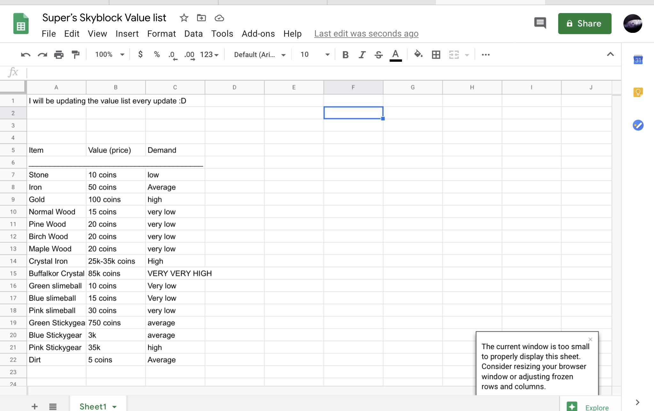Open the font size 10 dropdown
Image resolution: width=654 pixels, height=411 pixels.
click(315, 55)
